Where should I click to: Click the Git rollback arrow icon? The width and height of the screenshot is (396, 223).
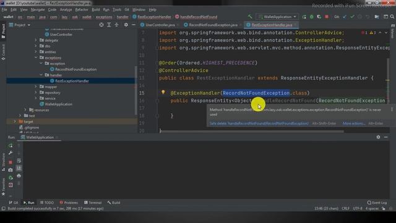pos(368,17)
